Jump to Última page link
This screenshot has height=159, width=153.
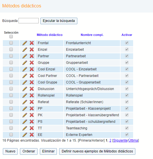coord(133,140)
